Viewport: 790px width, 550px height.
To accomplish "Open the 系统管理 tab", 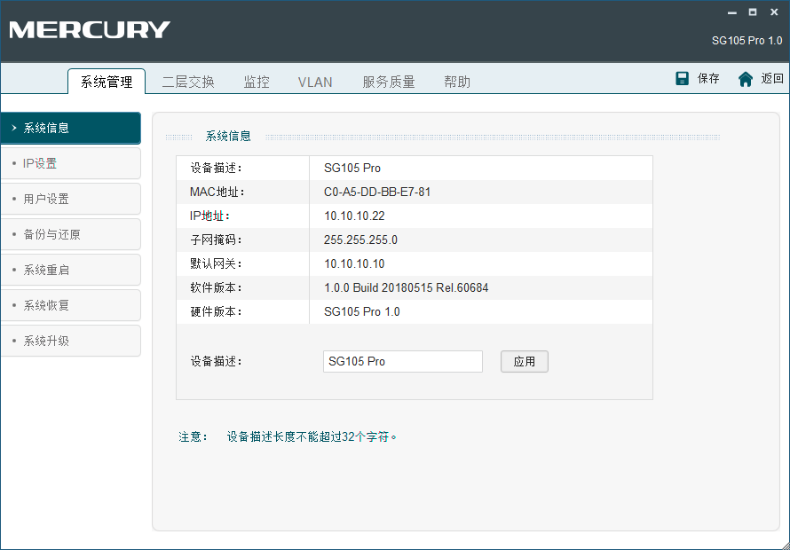I will [107, 82].
